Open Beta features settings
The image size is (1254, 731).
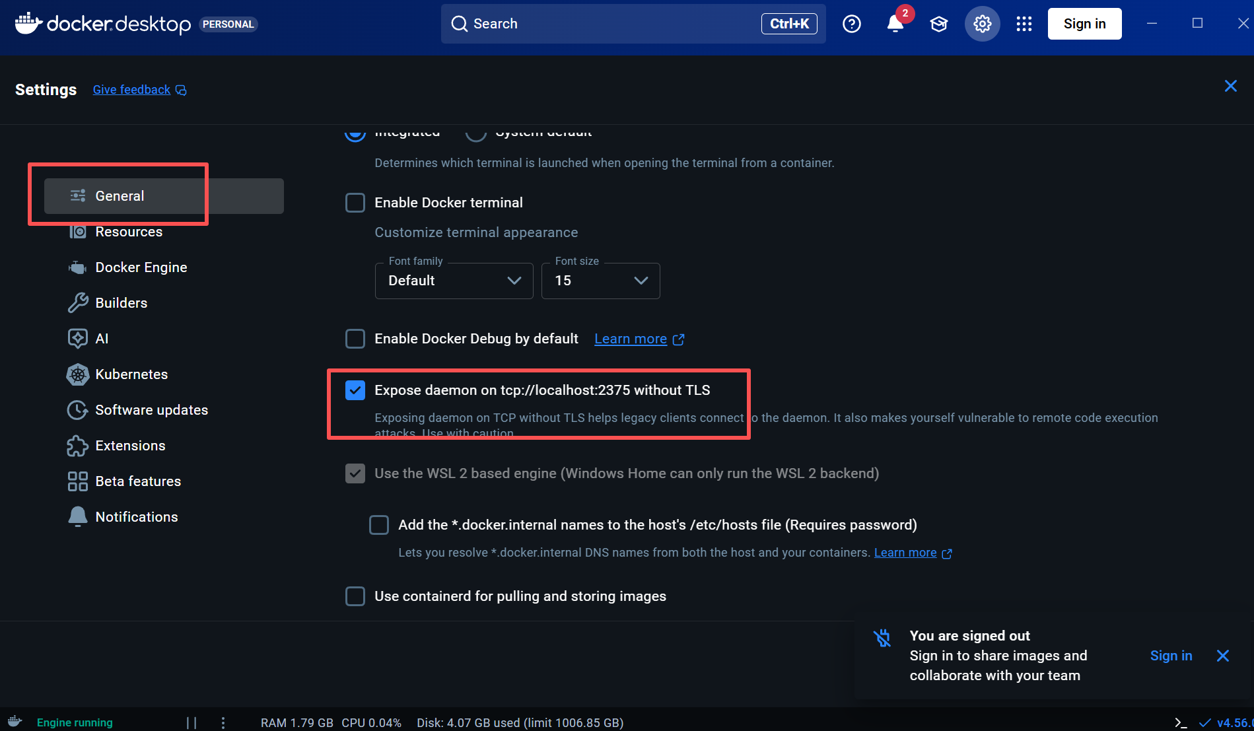tap(138, 481)
